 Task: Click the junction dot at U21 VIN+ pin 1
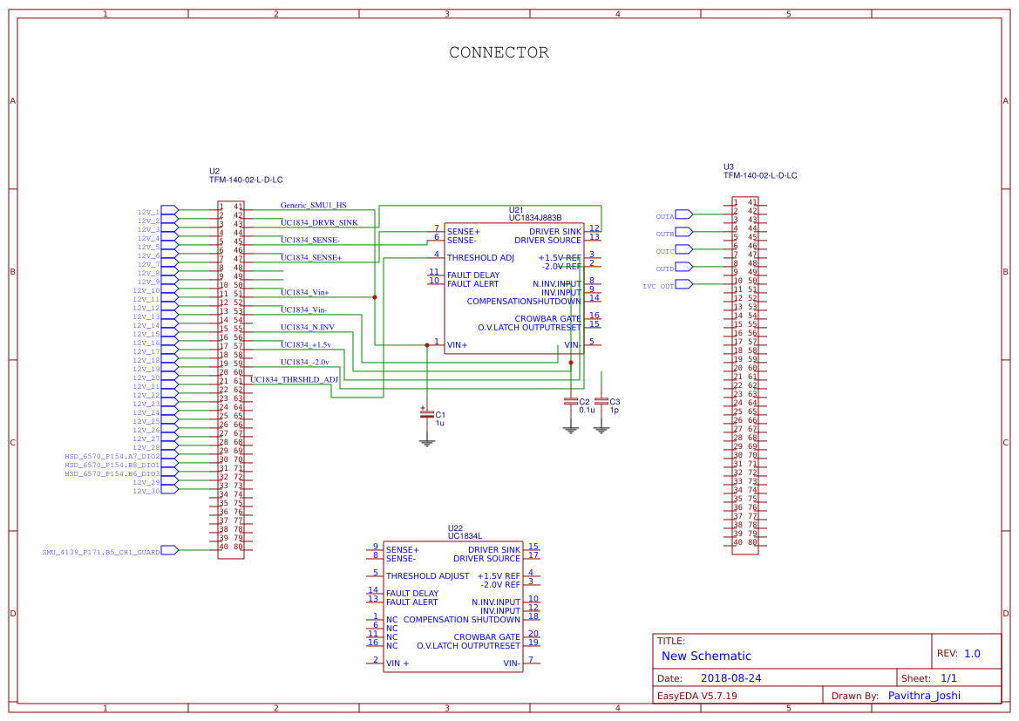(427, 345)
